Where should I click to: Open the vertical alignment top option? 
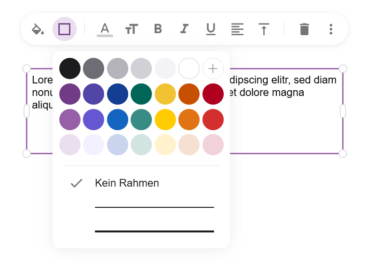click(x=264, y=29)
